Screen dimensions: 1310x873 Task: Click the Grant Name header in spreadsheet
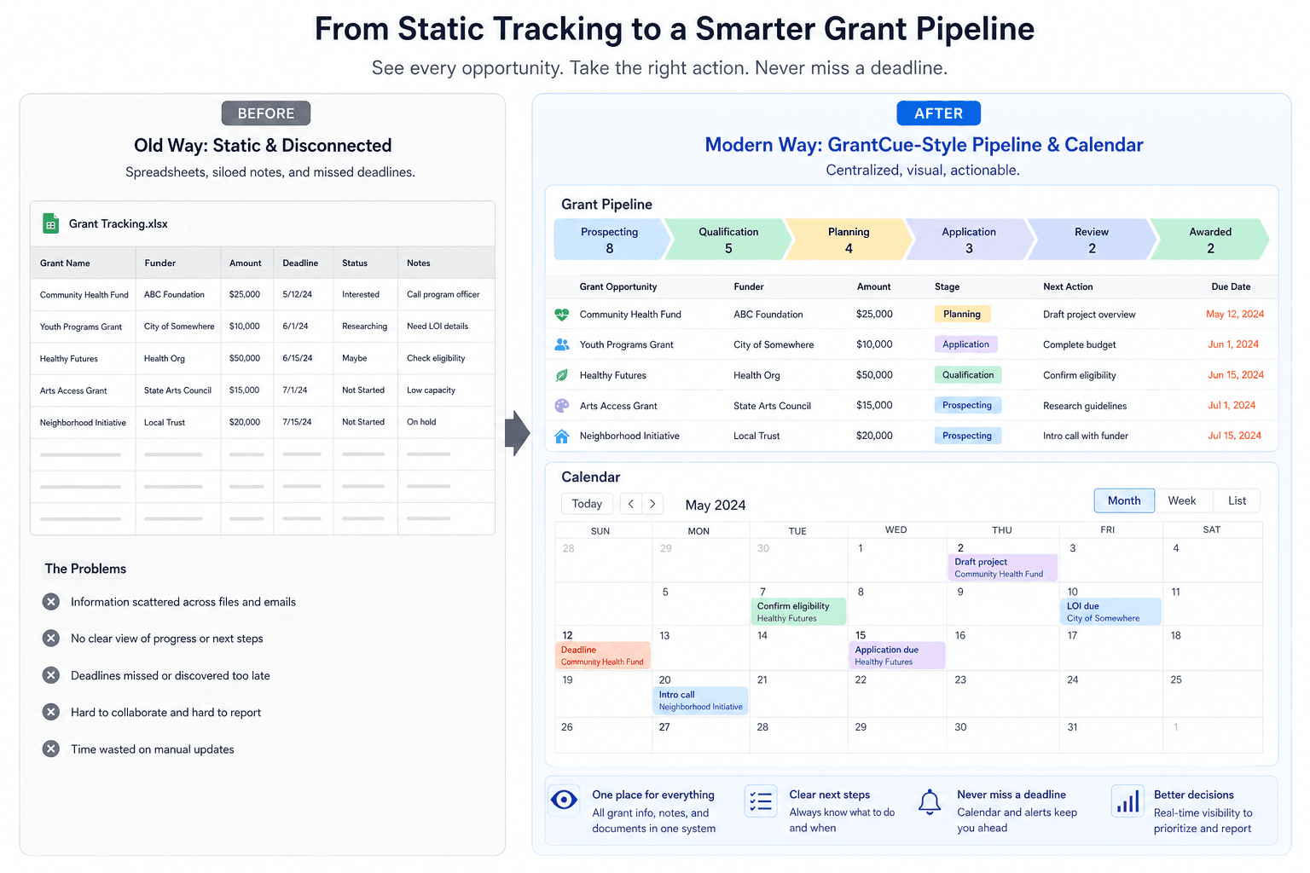pos(65,263)
